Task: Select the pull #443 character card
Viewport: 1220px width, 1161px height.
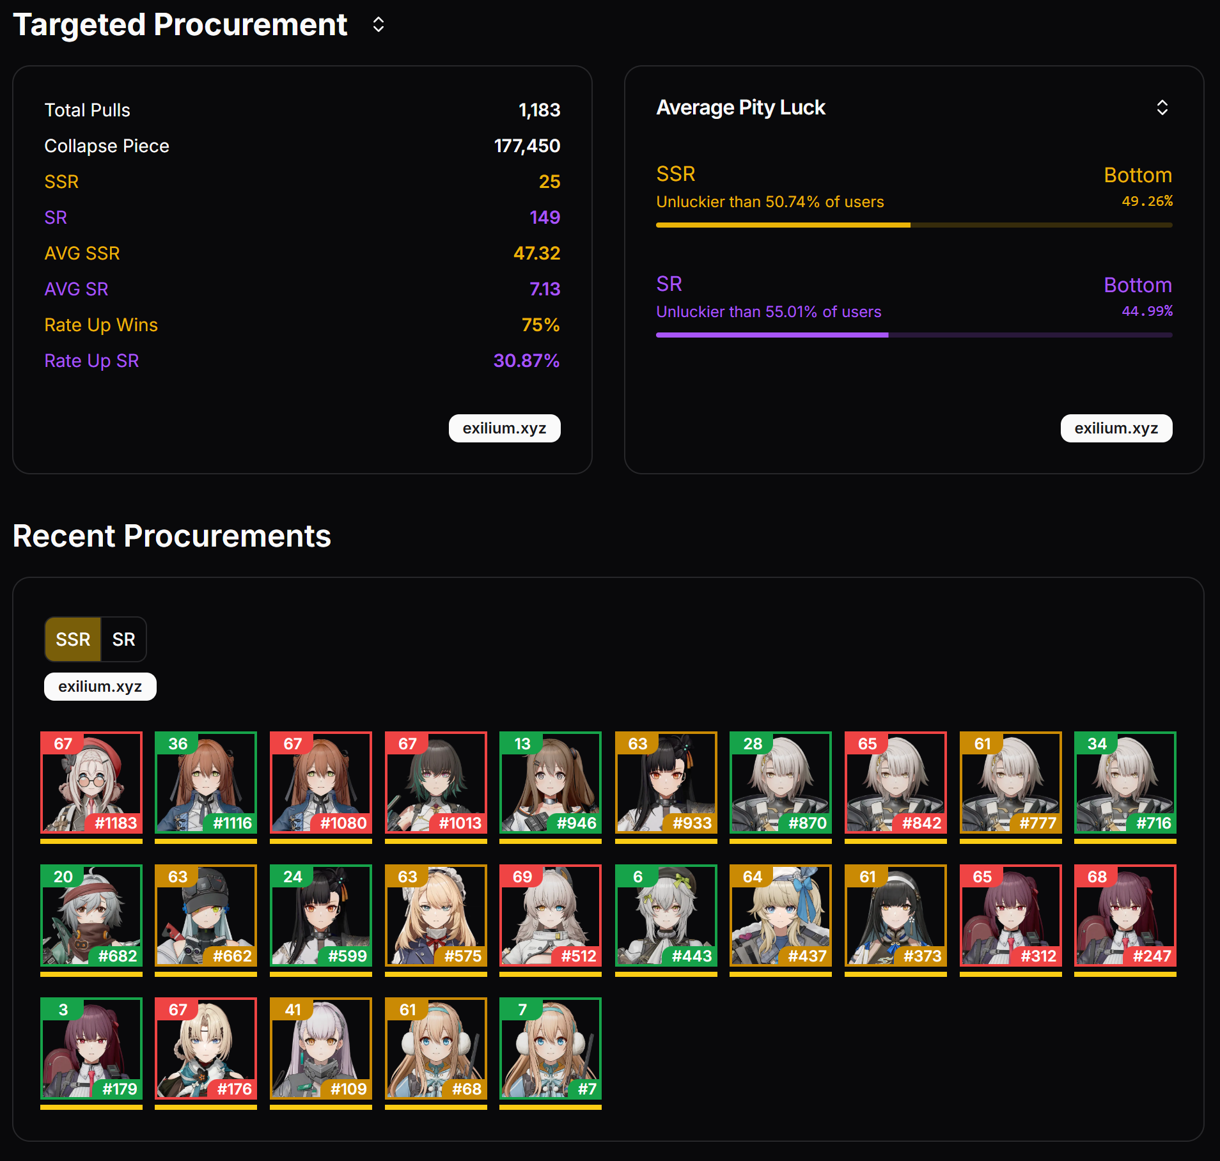Action: 666,916
